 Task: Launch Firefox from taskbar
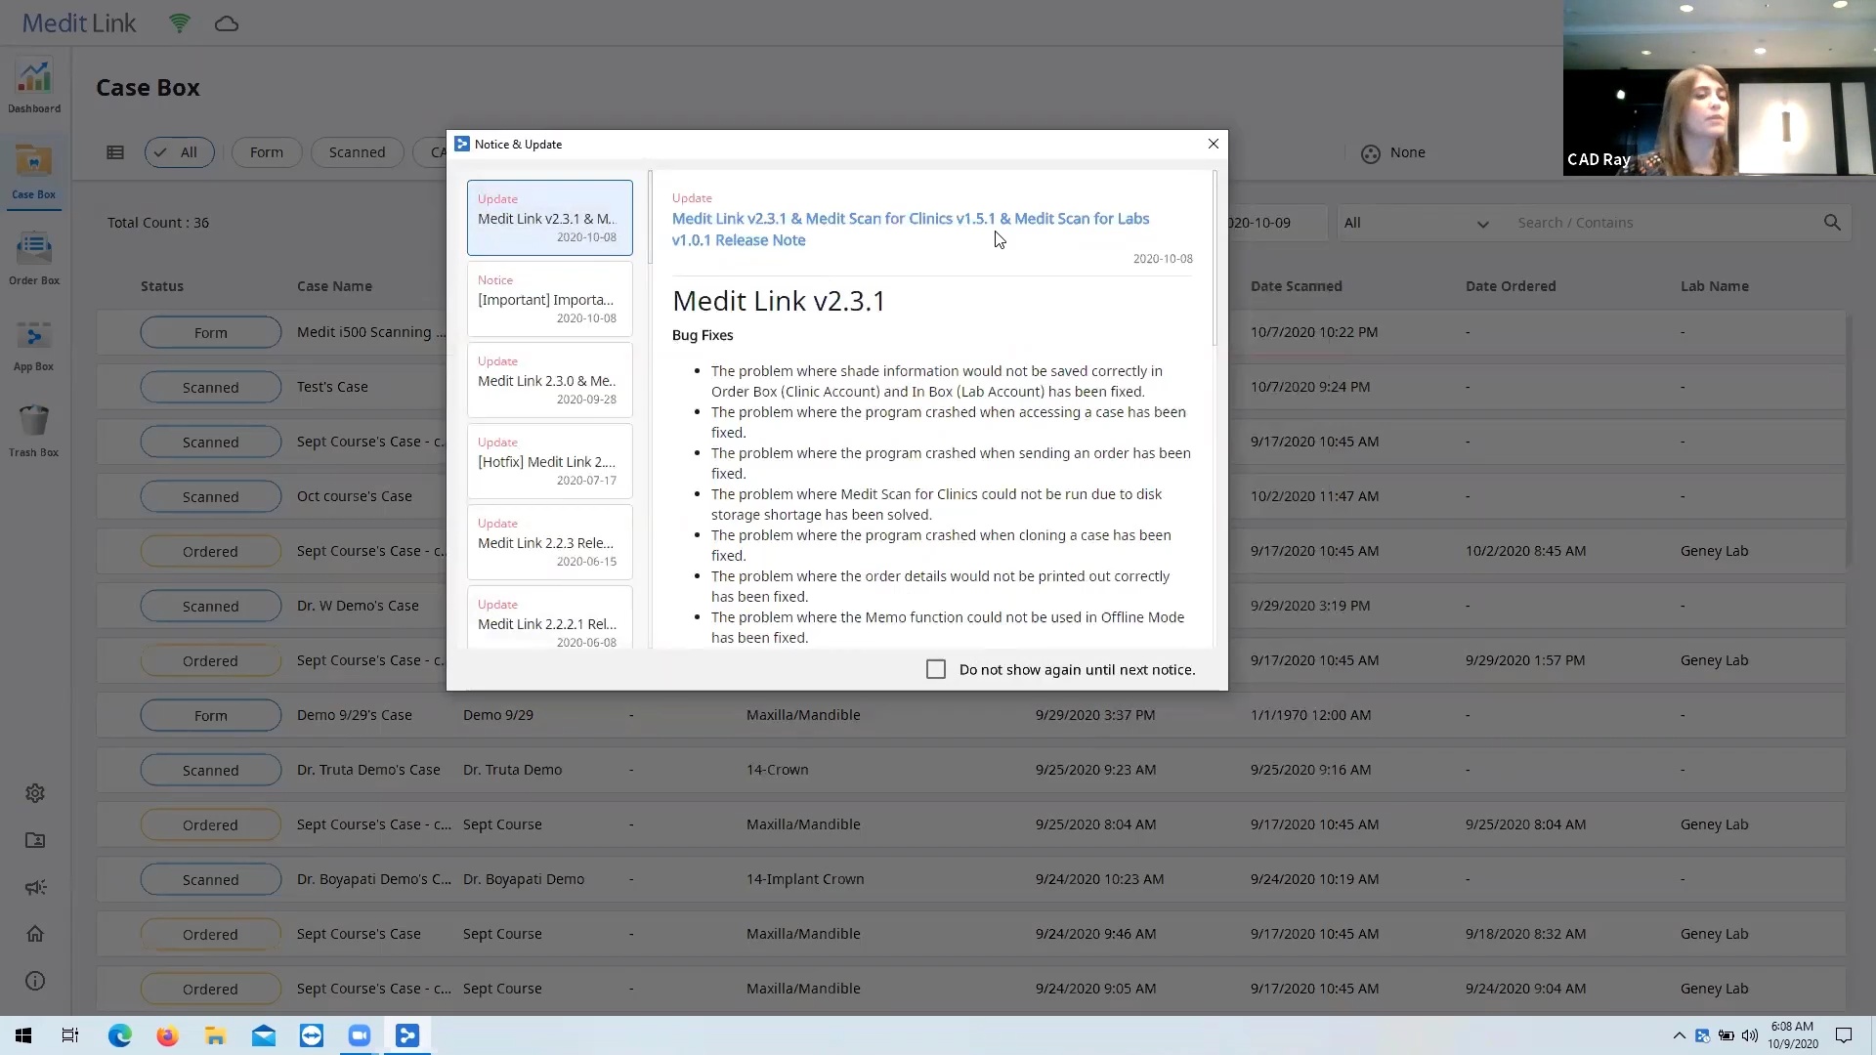167,1035
